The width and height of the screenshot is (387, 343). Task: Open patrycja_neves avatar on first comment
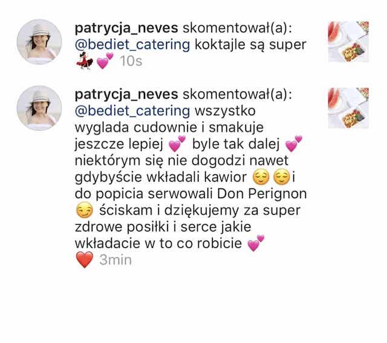click(39, 42)
